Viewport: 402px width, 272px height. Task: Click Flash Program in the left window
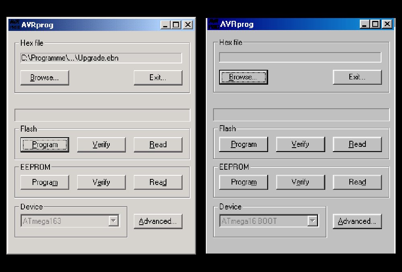click(45, 144)
